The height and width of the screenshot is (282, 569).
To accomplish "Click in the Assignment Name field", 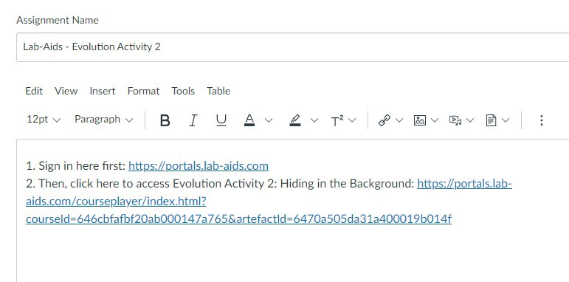I will tap(292, 47).
